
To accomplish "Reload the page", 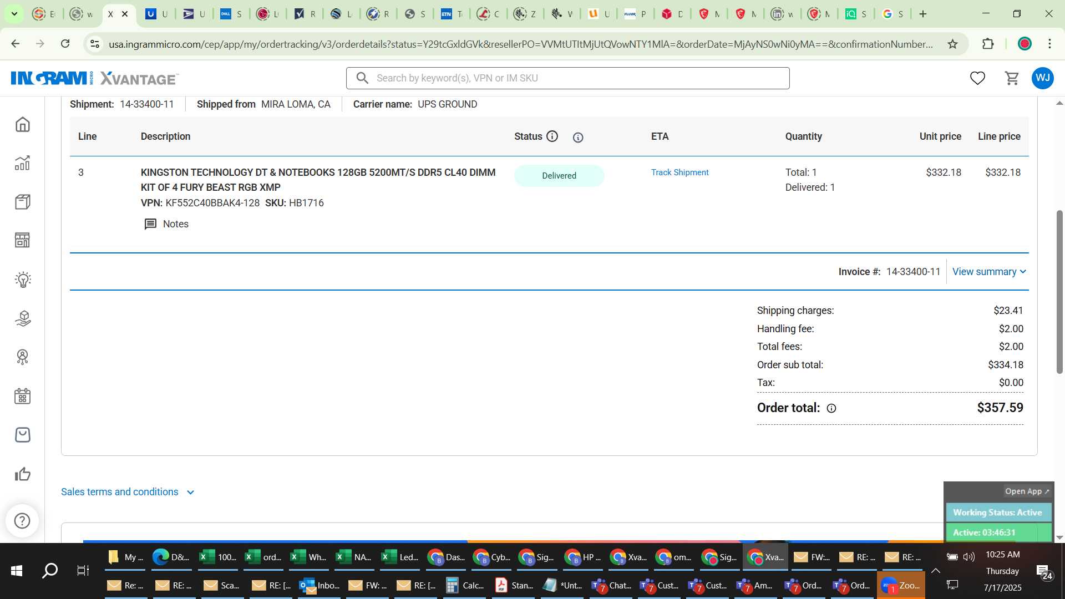I will pyautogui.click(x=65, y=44).
